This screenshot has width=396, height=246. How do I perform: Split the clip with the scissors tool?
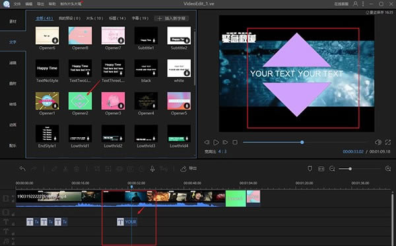tap(65, 169)
